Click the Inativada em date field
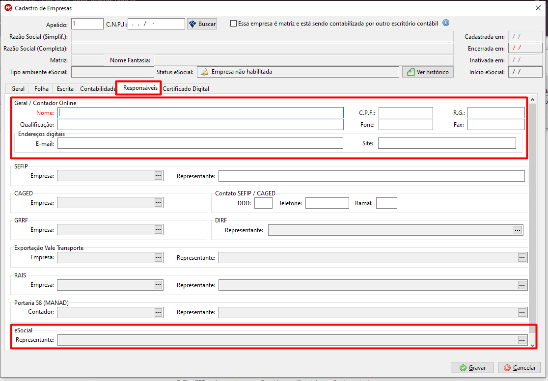 (x=525, y=60)
